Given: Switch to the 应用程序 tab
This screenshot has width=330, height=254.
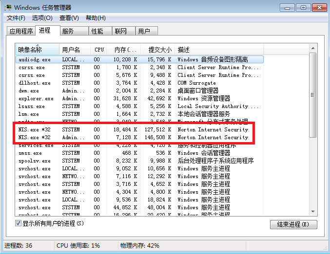Looking at the screenshot, I should [21, 32].
